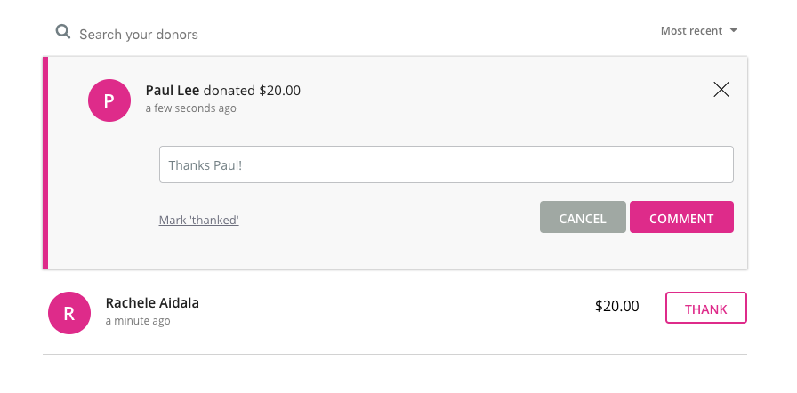Click Paul Lee's pink P avatar
797x393 pixels.
click(109, 100)
